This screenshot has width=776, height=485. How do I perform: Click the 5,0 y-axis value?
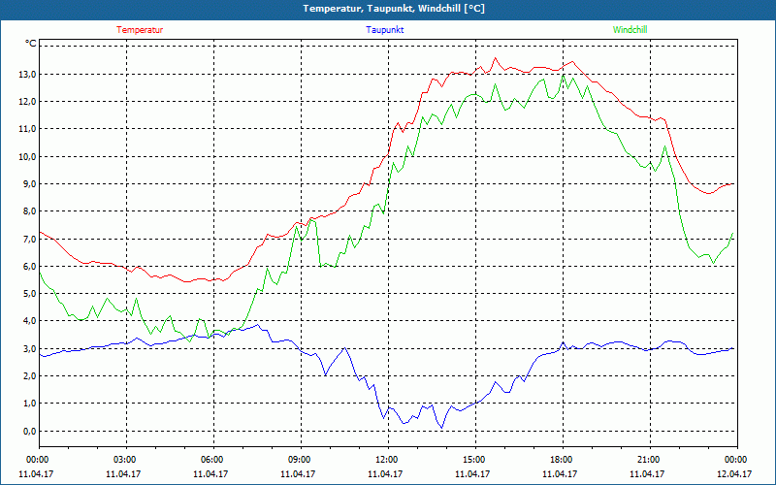[30, 294]
